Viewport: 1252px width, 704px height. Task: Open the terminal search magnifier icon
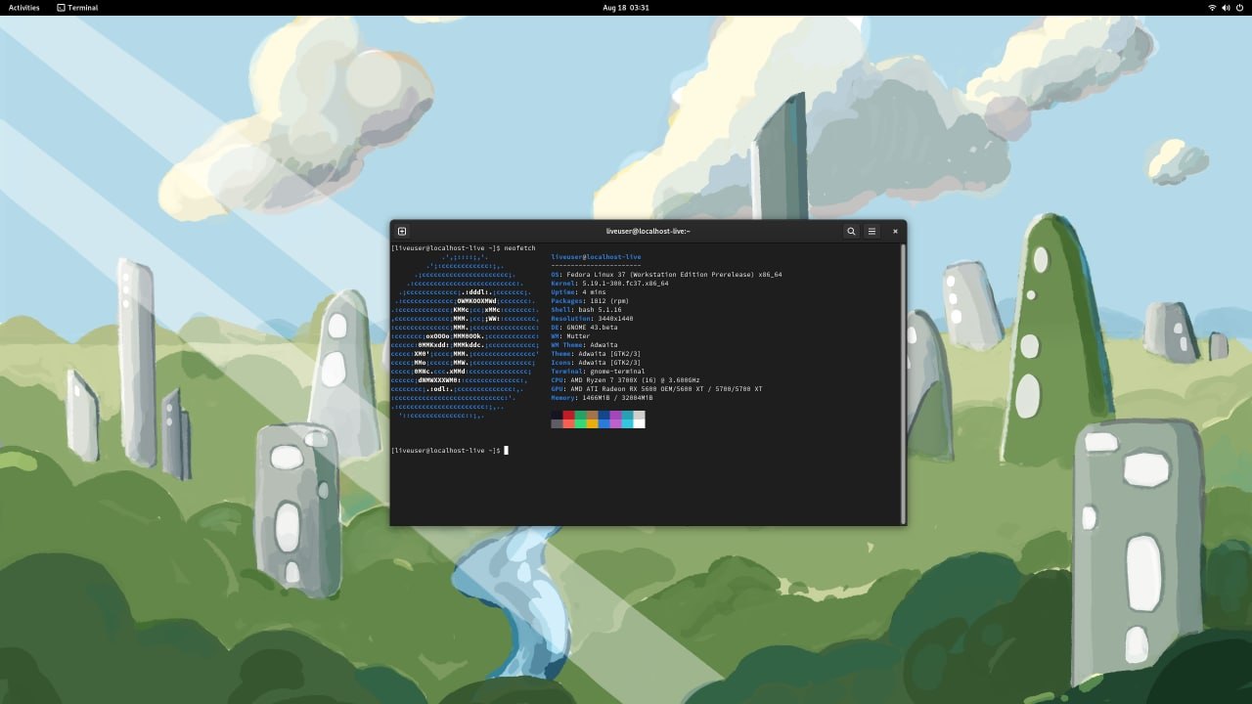click(x=851, y=232)
